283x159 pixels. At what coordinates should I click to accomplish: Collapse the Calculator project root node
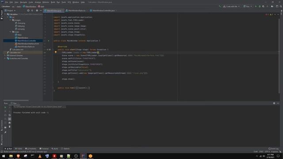(5, 14)
